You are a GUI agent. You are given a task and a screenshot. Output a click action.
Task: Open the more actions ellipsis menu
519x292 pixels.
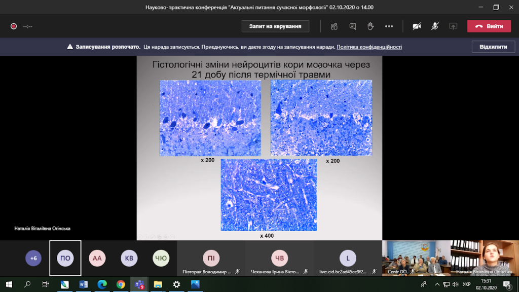tap(389, 26)
